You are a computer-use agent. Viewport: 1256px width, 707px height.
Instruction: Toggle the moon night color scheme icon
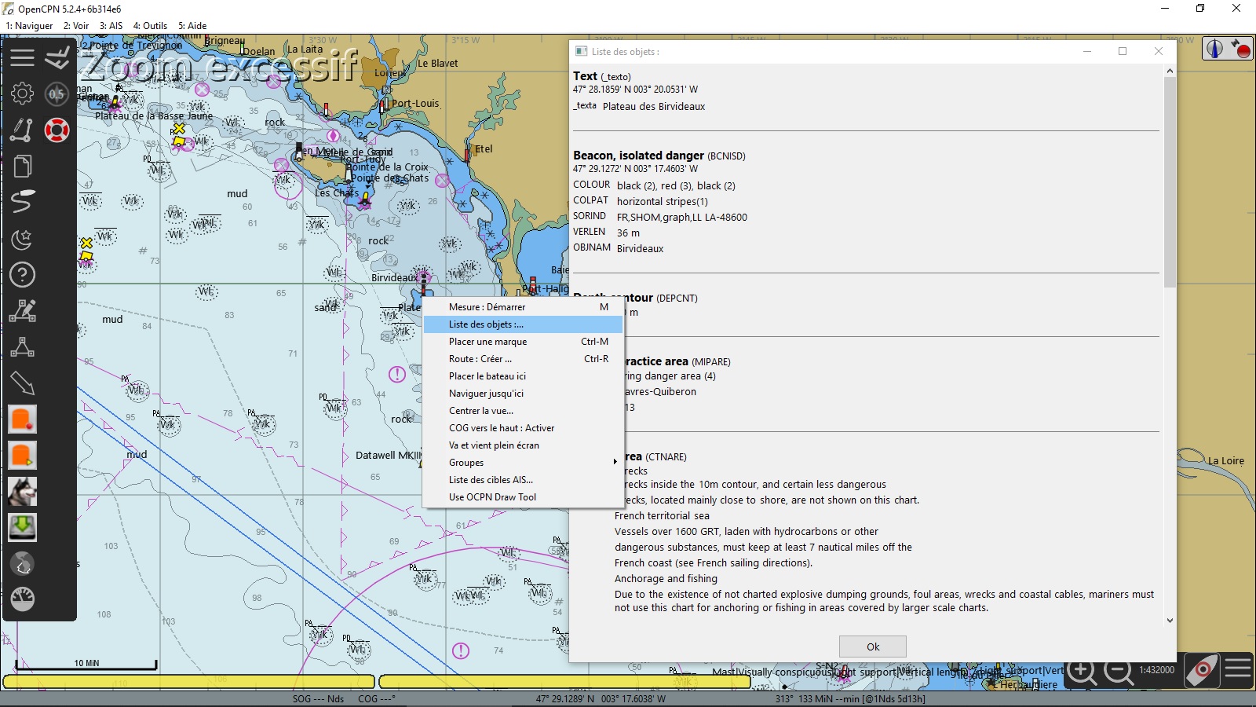point(22,239)
